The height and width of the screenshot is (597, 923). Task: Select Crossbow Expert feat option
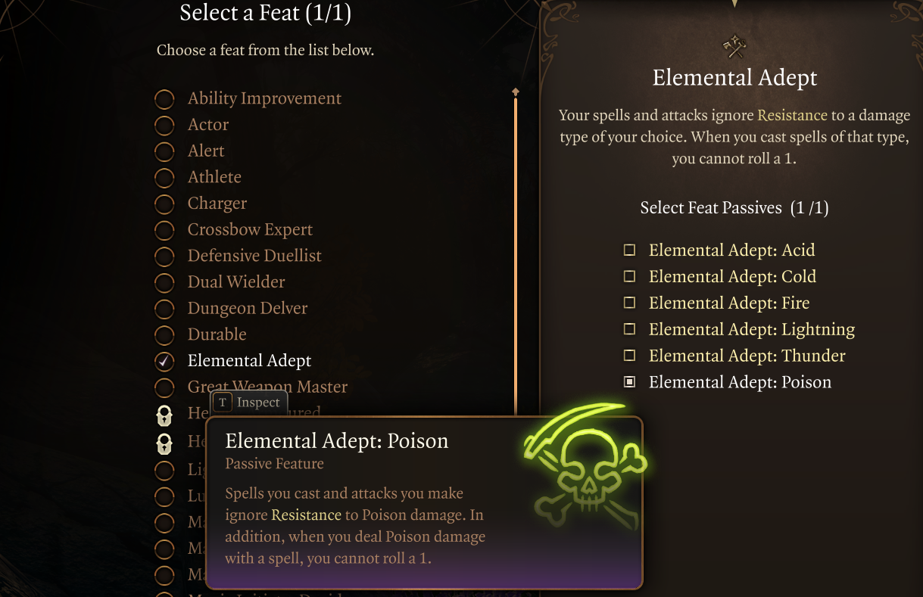click(x=164, y=230)
